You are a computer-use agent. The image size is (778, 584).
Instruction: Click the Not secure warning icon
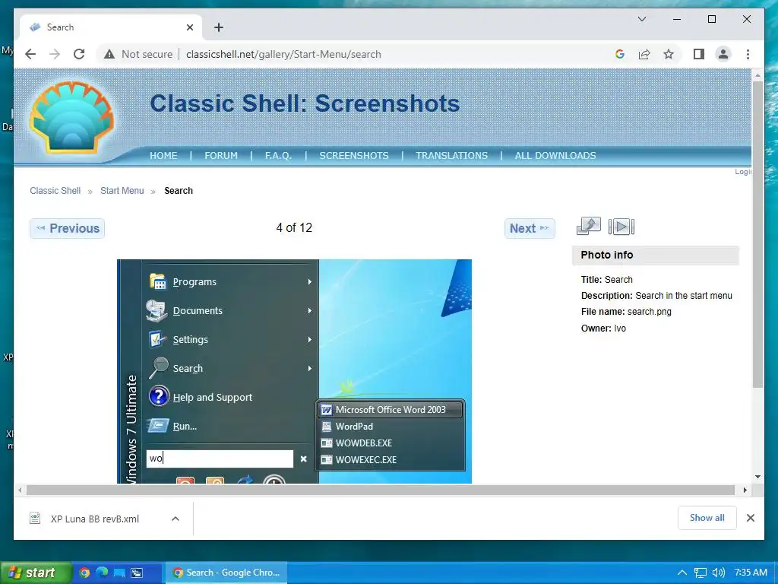pos(109,54)
